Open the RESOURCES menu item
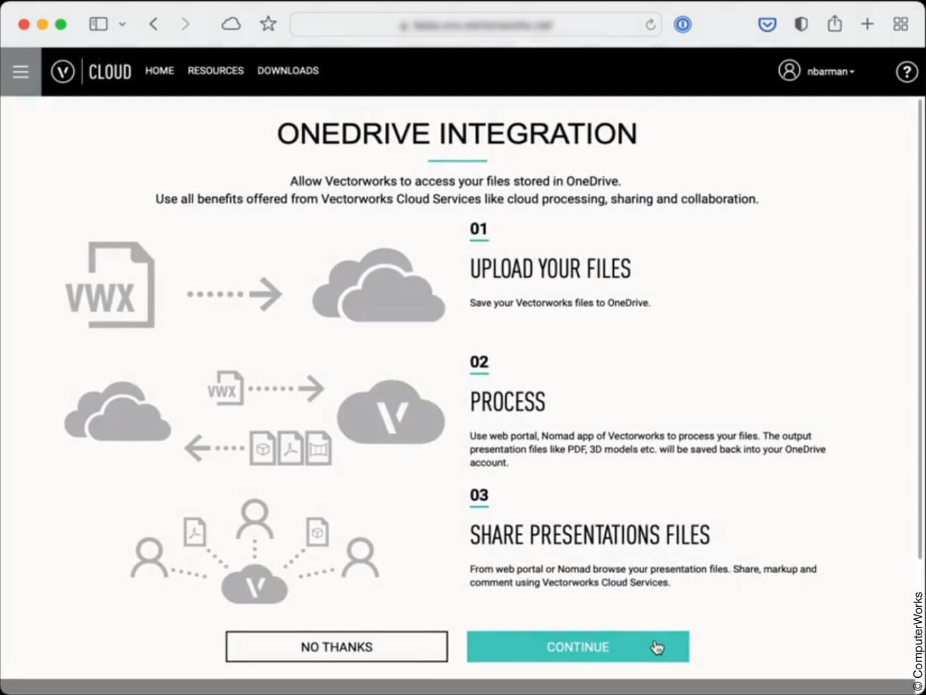 pos(216,70)
